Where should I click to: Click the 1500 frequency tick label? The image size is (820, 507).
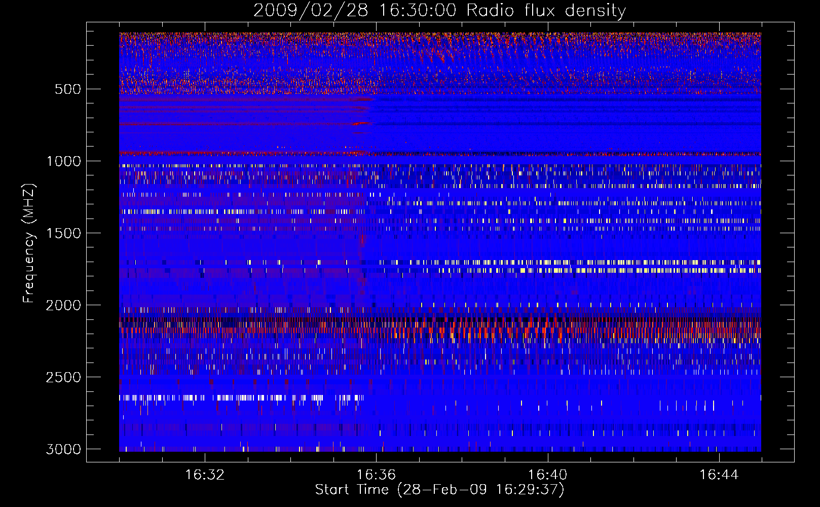point(63,233)
